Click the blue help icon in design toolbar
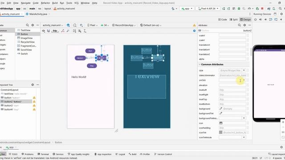Screen dimensions: 285x160 tap(194, 31)
